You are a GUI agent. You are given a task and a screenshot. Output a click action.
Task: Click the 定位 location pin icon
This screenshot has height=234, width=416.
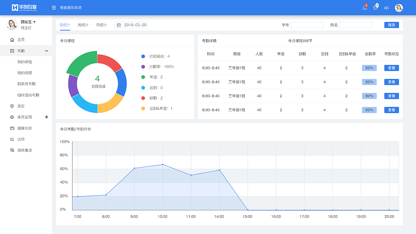coord(12,106)
